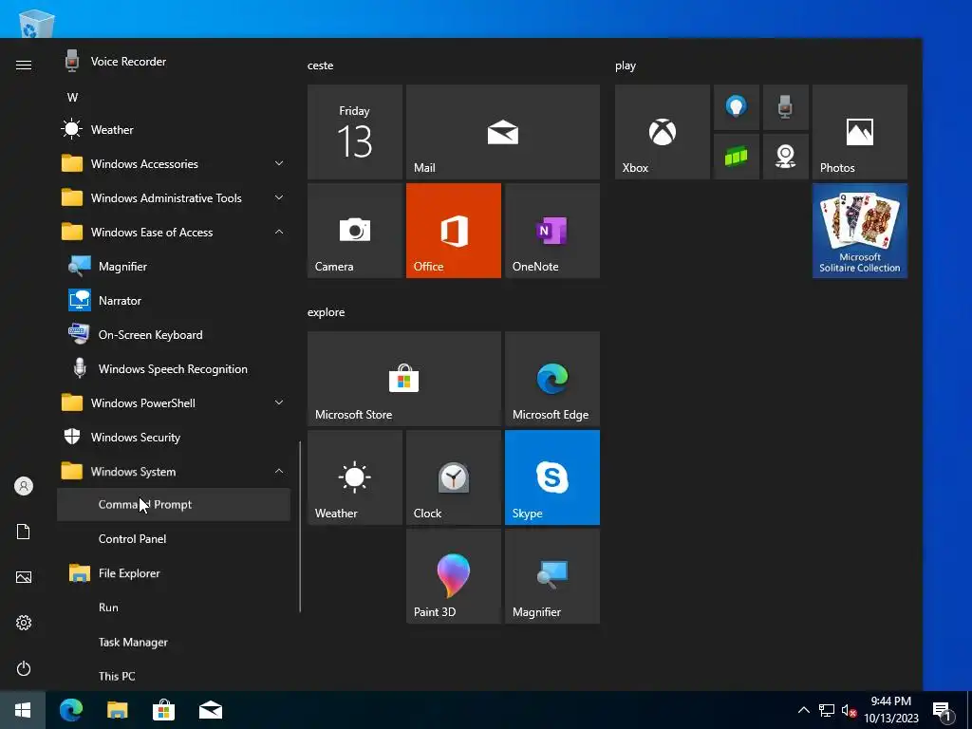
Task: Open the Run dialog entry
Action: coord(174,607)
